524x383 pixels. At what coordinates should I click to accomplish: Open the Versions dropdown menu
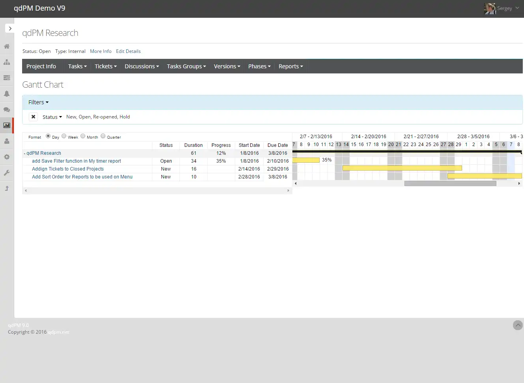coord(227,66)
